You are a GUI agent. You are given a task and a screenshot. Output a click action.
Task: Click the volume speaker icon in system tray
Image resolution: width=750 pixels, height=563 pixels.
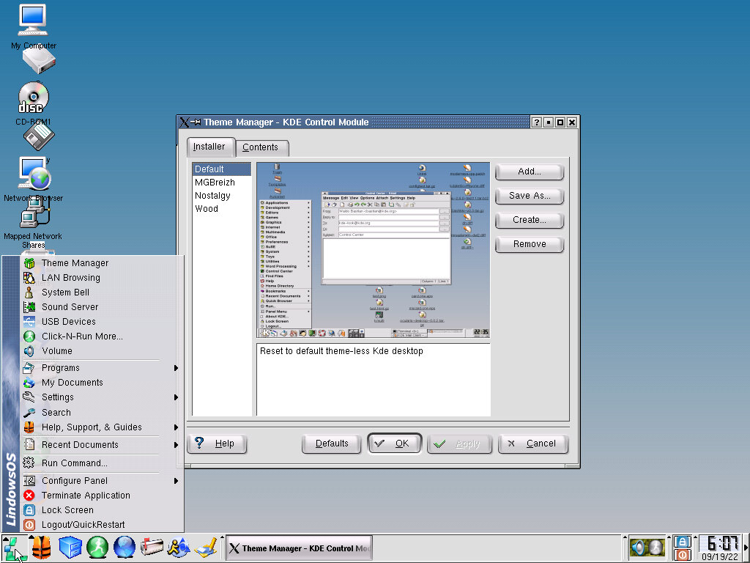pyautogui.click(x=639, y=547)
